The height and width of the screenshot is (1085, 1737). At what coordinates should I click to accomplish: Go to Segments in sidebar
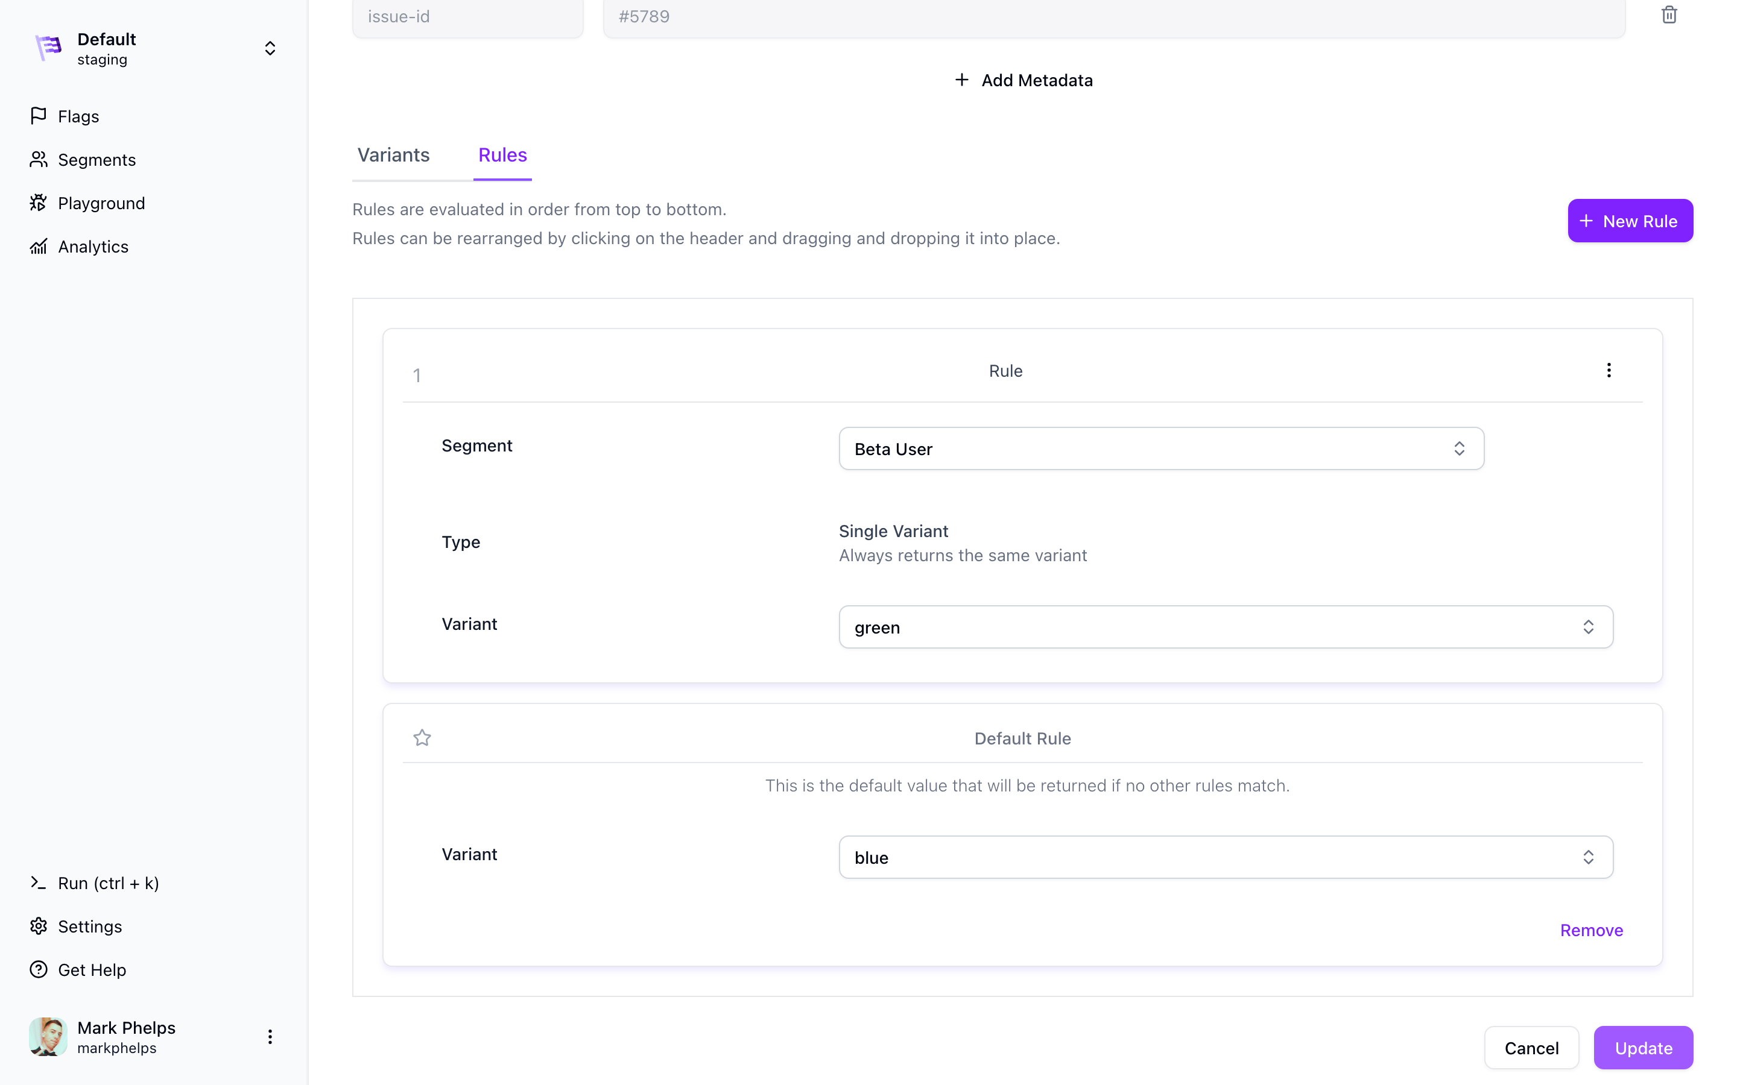tap(96, 159)
